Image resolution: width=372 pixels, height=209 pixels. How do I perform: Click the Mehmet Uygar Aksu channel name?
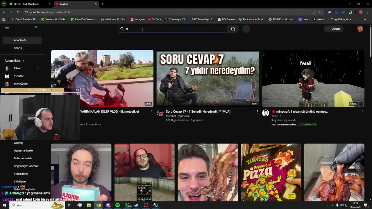[x=178, y=116]
